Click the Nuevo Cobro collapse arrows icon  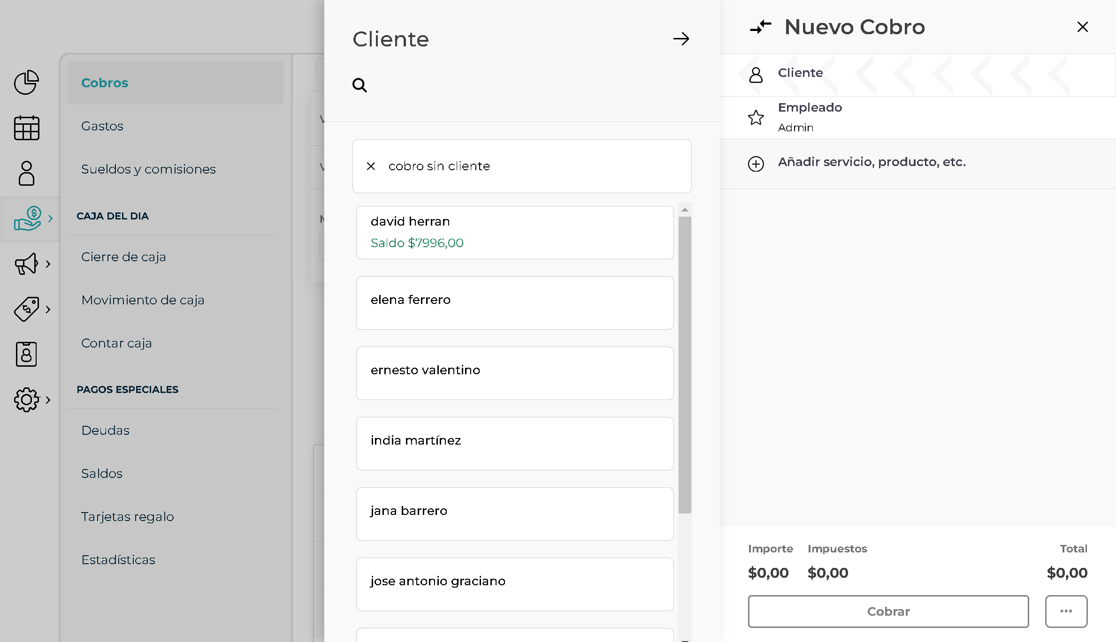760,27
